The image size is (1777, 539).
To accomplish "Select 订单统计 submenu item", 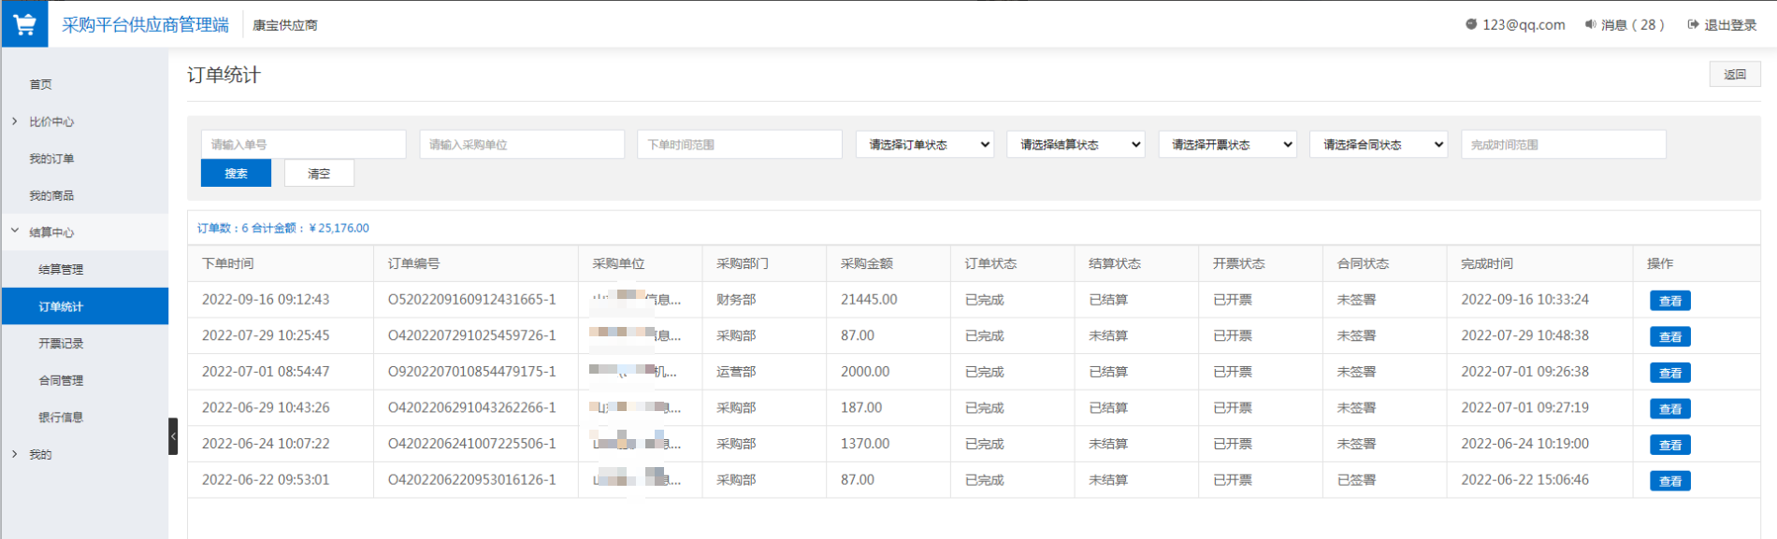I will [85, 306].
